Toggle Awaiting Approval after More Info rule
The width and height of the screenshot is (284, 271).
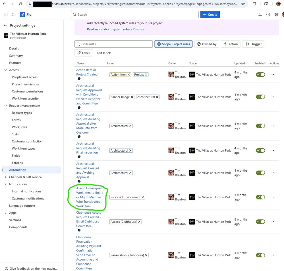260,126
